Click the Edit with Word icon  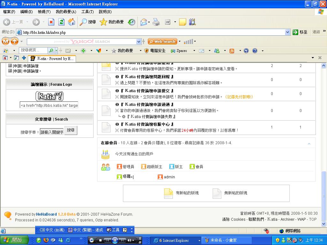168,22
